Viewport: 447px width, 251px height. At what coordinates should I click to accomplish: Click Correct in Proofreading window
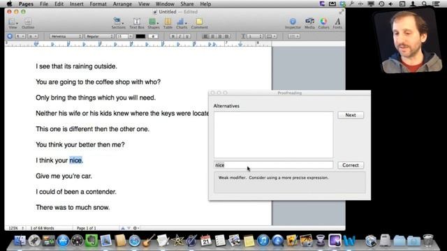351,165
